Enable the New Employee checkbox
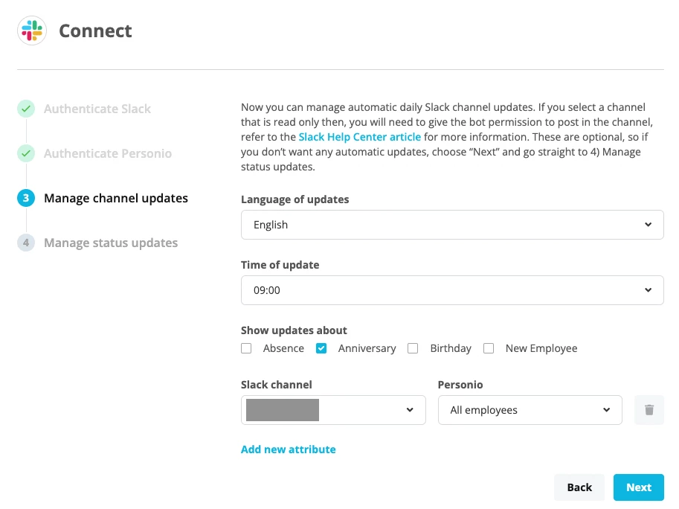 (489, 348)
